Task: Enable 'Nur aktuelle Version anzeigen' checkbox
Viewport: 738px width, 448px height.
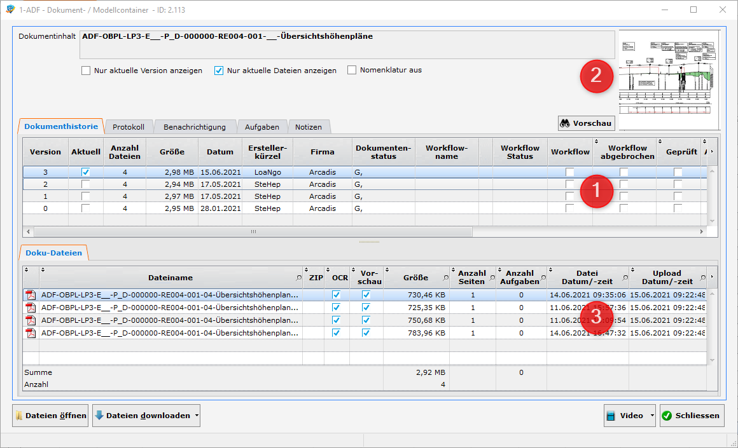Action: [x=86, y=71]
